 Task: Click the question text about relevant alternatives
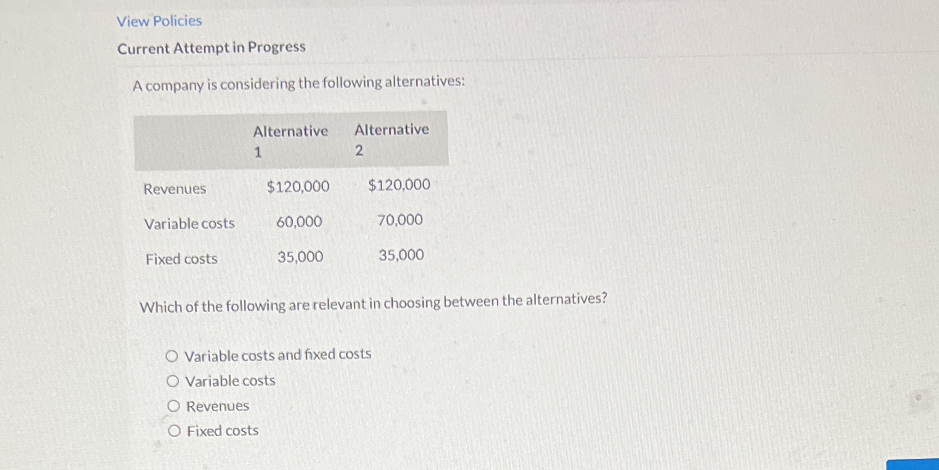click(x=373, y=303)
